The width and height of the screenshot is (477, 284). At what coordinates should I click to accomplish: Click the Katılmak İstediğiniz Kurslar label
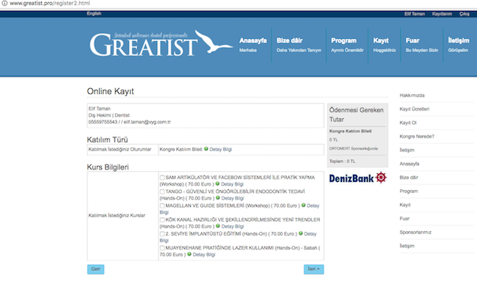click(x=117, y=215)
